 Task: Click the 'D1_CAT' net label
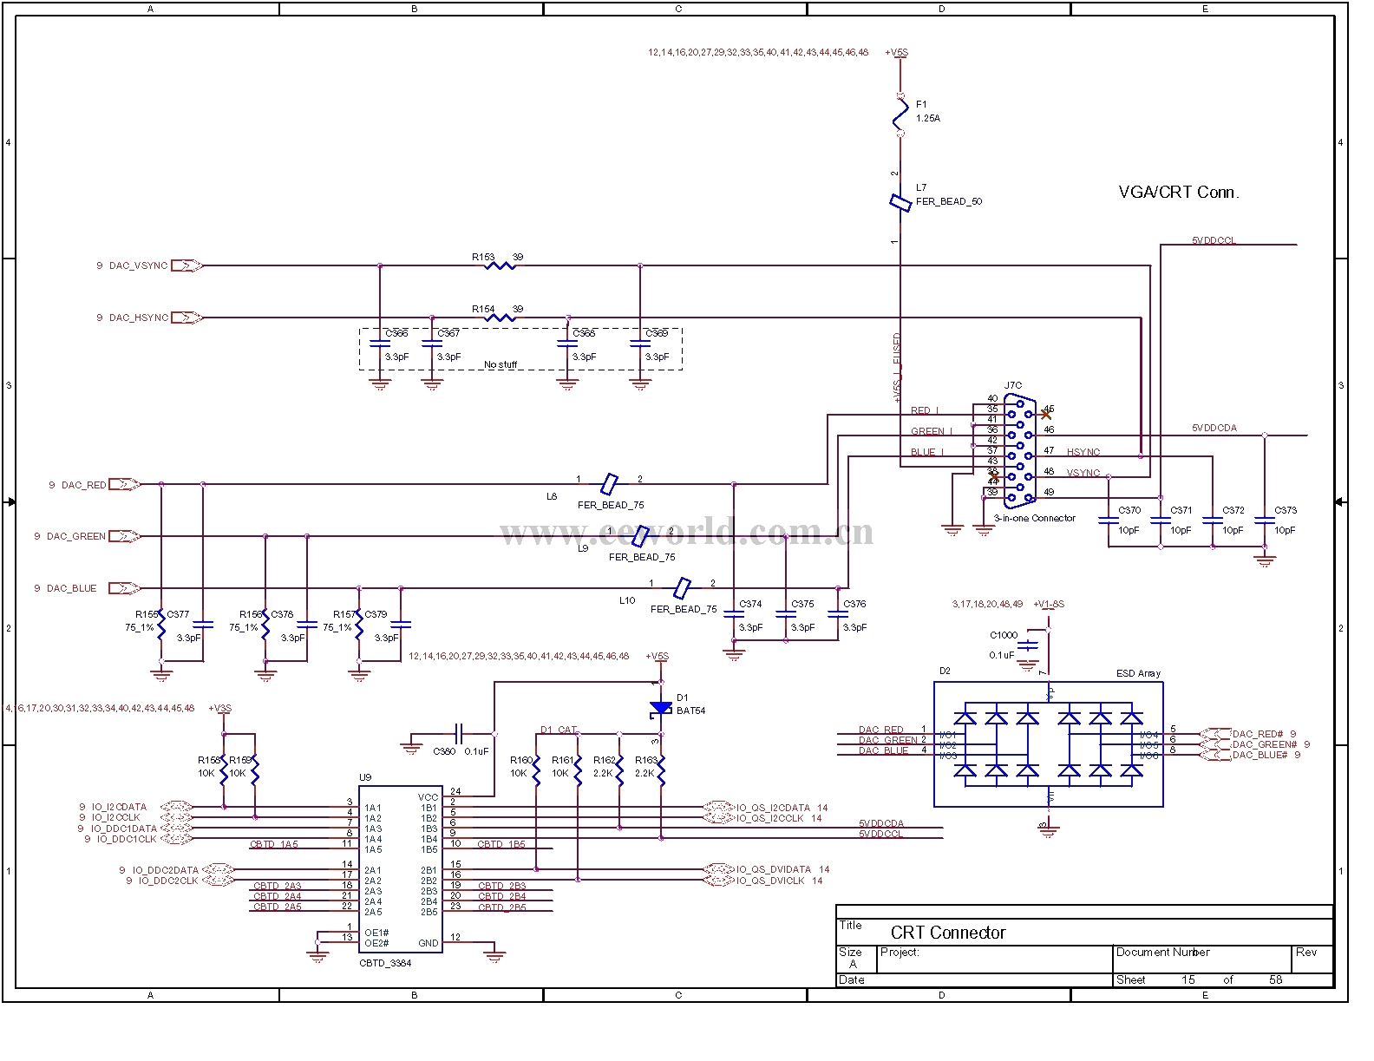click(x=559, y=730)
